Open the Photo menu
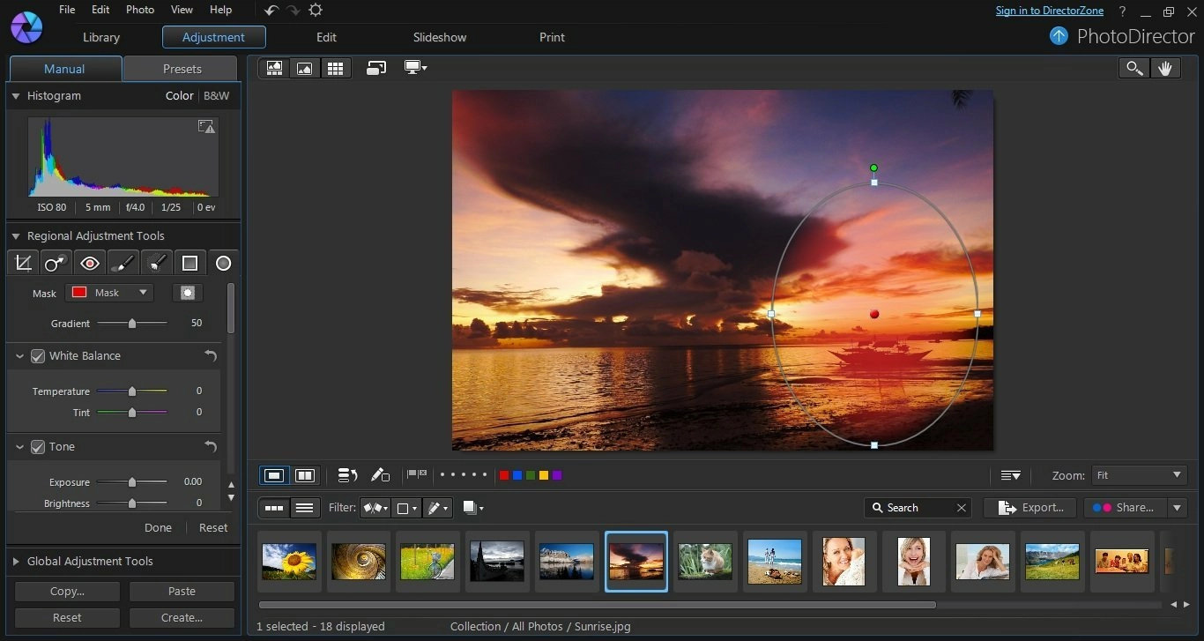1204x641 pixels. [140, 10]
